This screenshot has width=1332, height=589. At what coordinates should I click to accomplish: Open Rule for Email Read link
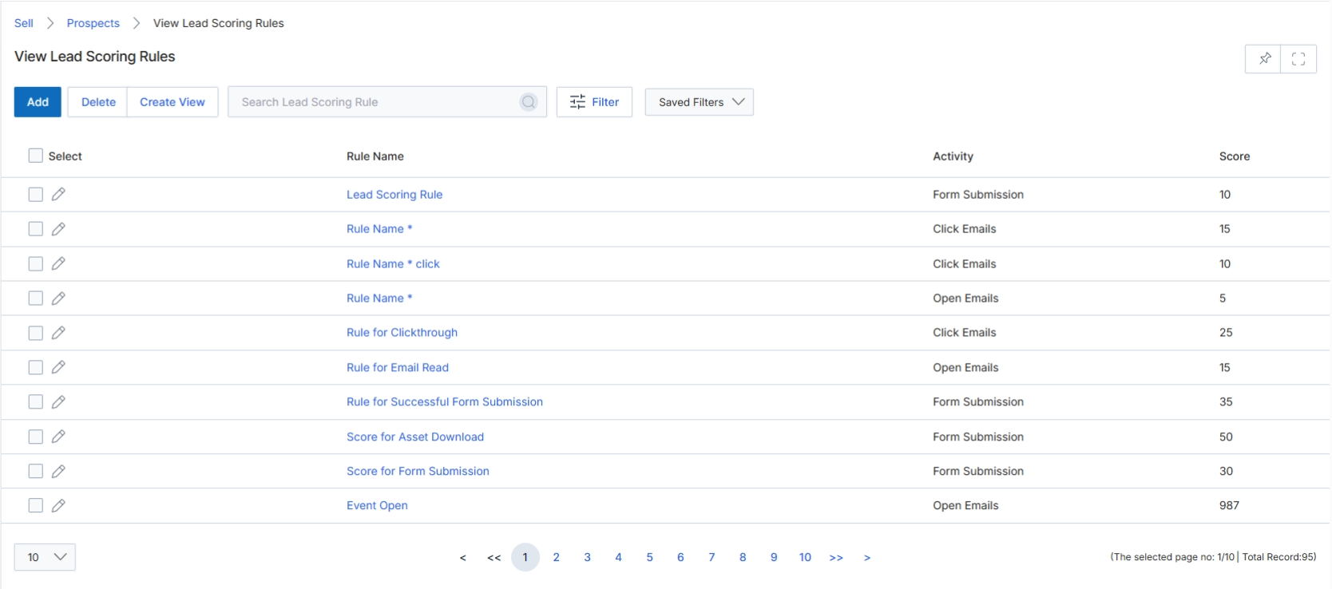[x=398, y=368]
